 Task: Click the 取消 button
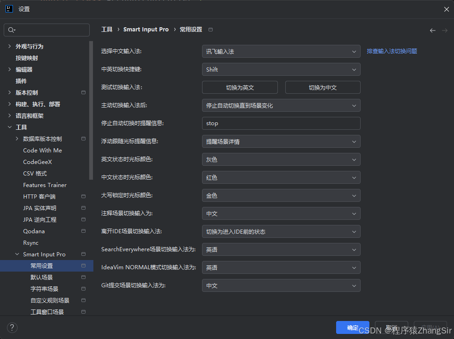point(392,327)
